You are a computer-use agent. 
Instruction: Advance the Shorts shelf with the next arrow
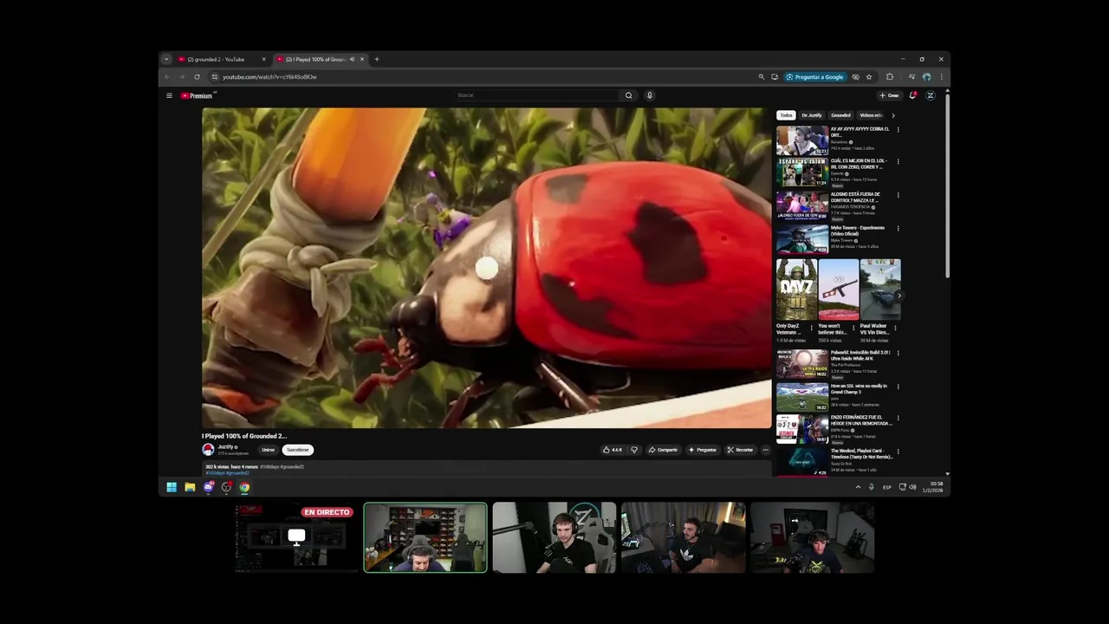[898, 296]
